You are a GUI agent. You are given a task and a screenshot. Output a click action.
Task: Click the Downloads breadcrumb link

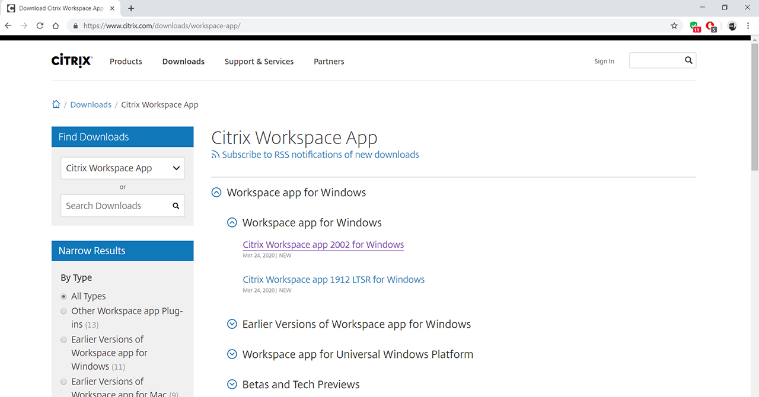tap(91, 104)
